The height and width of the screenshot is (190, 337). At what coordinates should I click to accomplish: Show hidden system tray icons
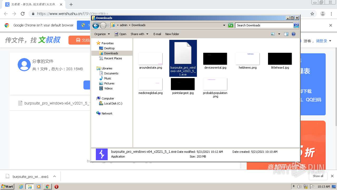click(294, 187)
